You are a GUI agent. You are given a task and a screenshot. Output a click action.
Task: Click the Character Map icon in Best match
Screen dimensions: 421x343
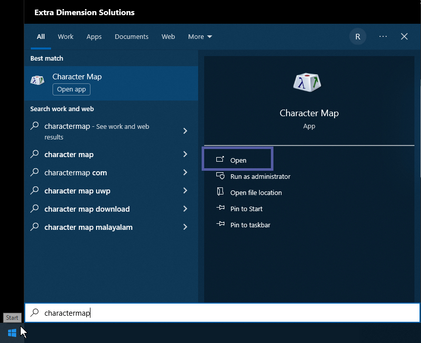click(x=37, y=81)
